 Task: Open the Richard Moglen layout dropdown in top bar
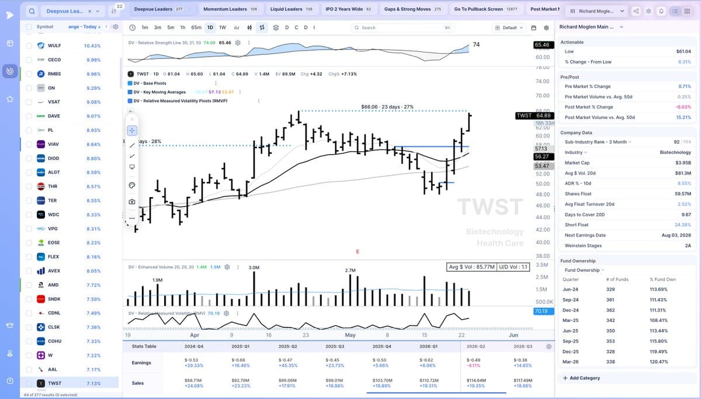[x=598, y=11]
